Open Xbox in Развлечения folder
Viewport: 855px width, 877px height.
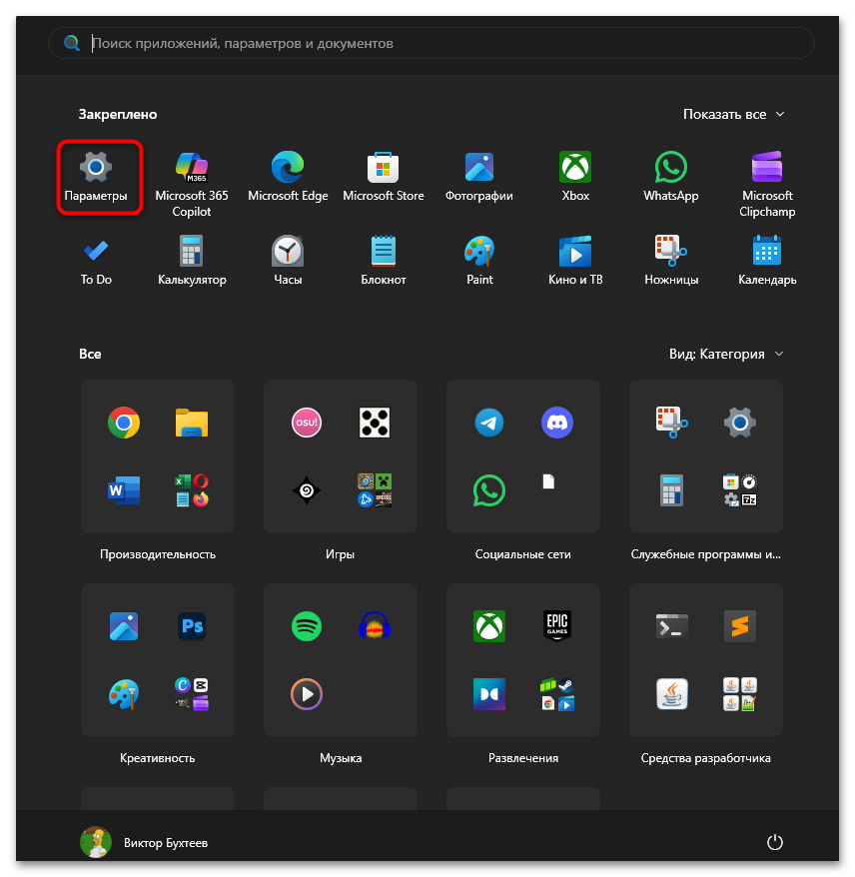pyautogui.click(x=489, y=626)
